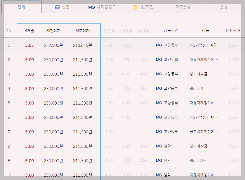
Task: Switch to the 농/축협 tab
Action: [x=143, y=7]
